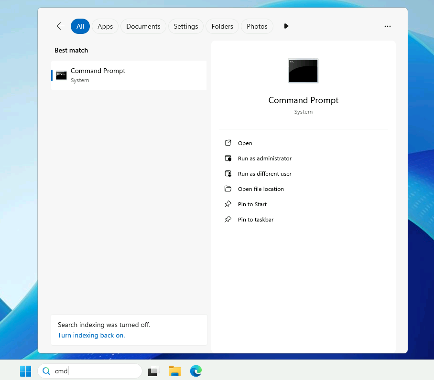Open the three-dots options menu
The width and height of the screenshot is (434, 380).
[388, 26]
